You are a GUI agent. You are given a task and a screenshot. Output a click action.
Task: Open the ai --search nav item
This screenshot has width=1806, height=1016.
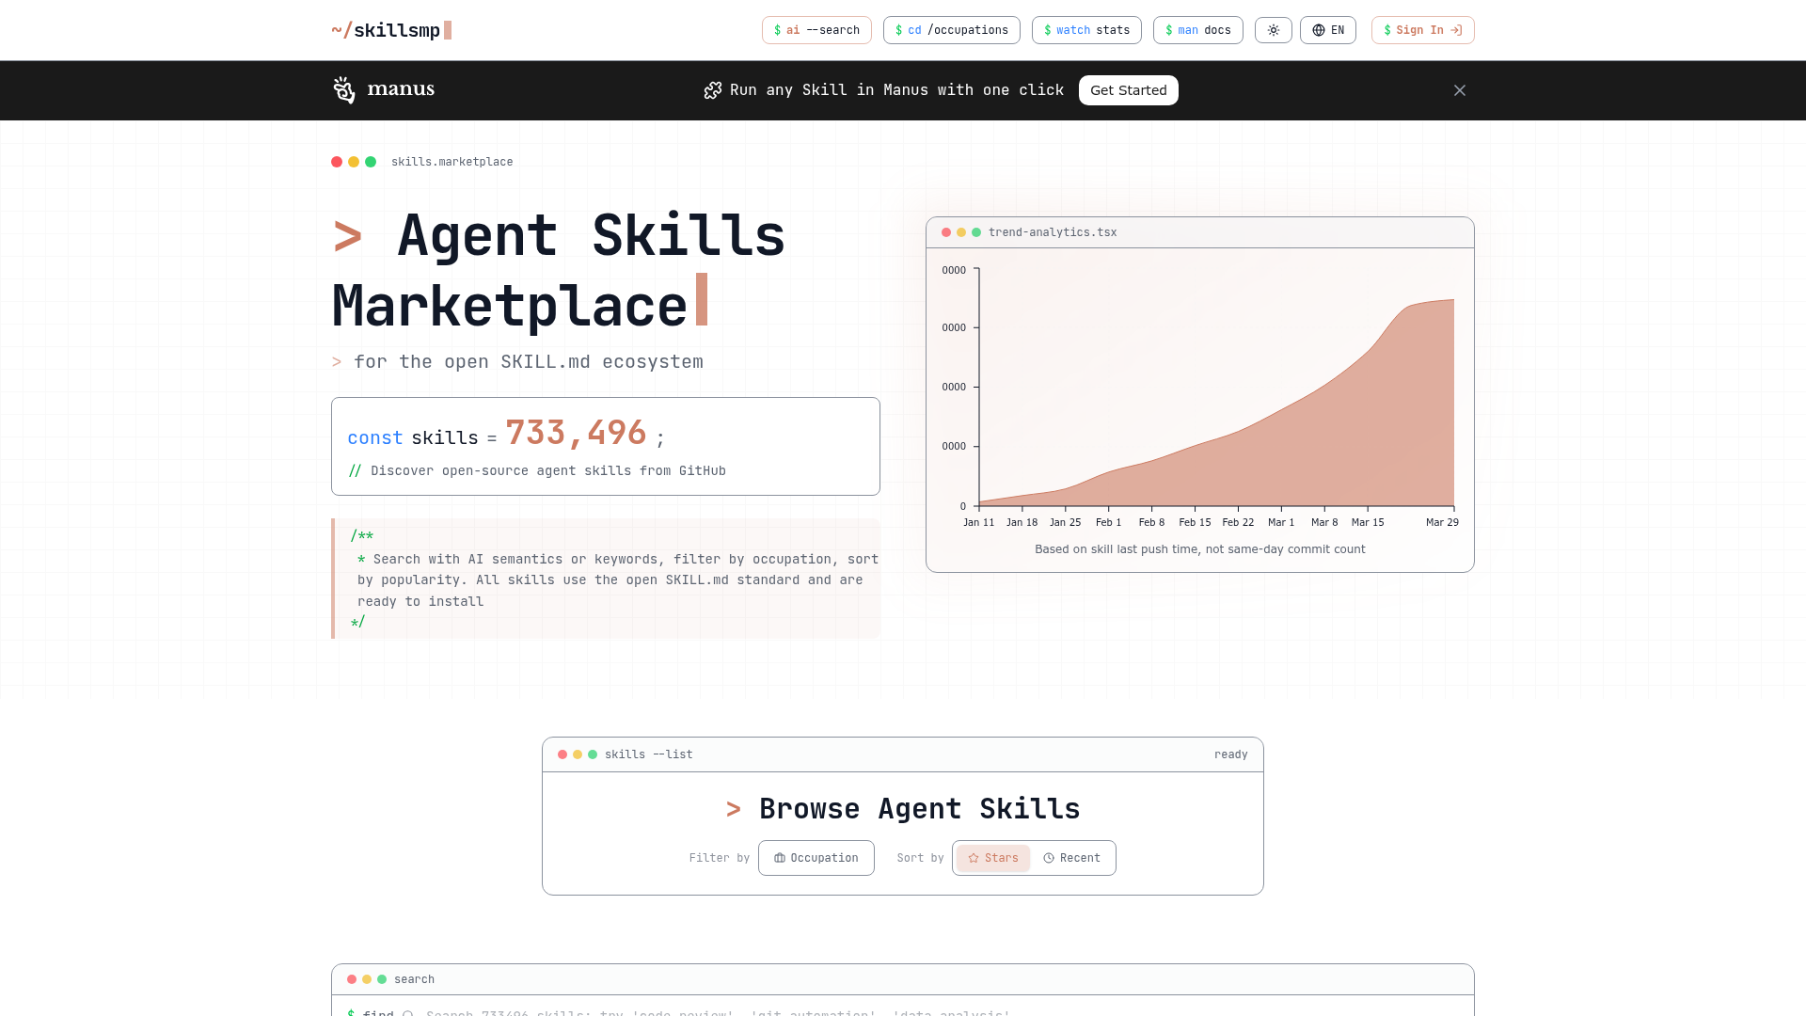click(x=816, y=30)
